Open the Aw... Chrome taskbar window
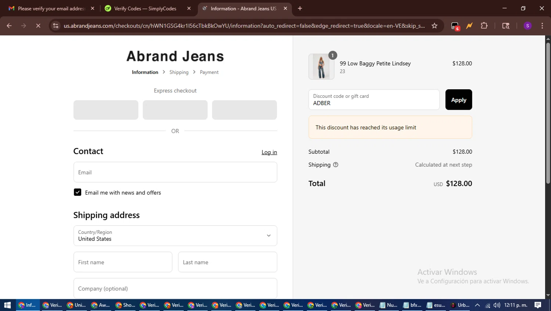The height and width of the screenshot is (311, 551). tap(100, 305)
